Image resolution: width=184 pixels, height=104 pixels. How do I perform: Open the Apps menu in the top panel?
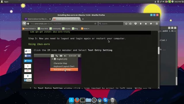(5, 2)
